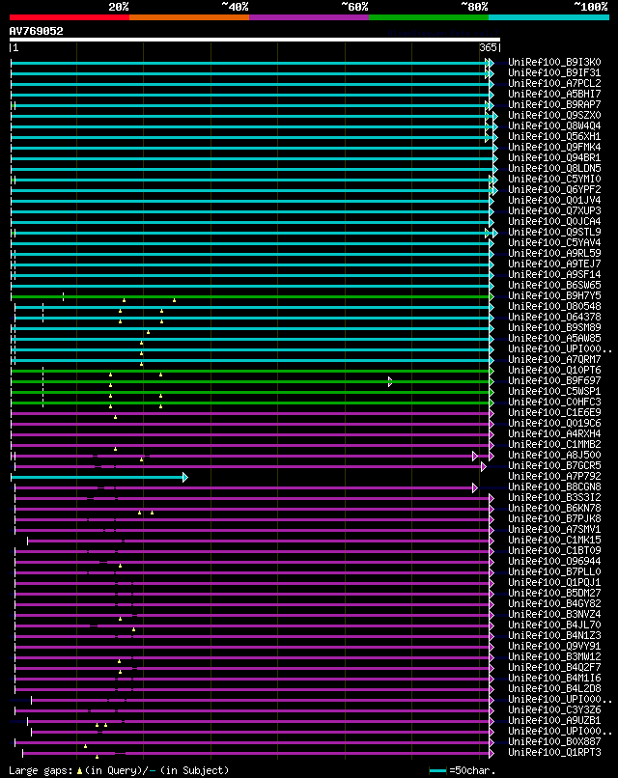Click the UniRef100_C3Y3Z6 hit name
618x778 pixels.
click(x=554, y=710)
